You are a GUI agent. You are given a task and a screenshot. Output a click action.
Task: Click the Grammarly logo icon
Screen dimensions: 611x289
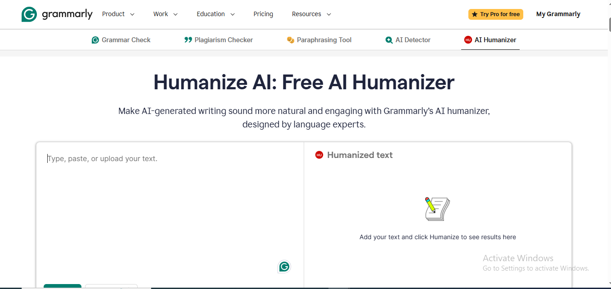click(28, 14)
